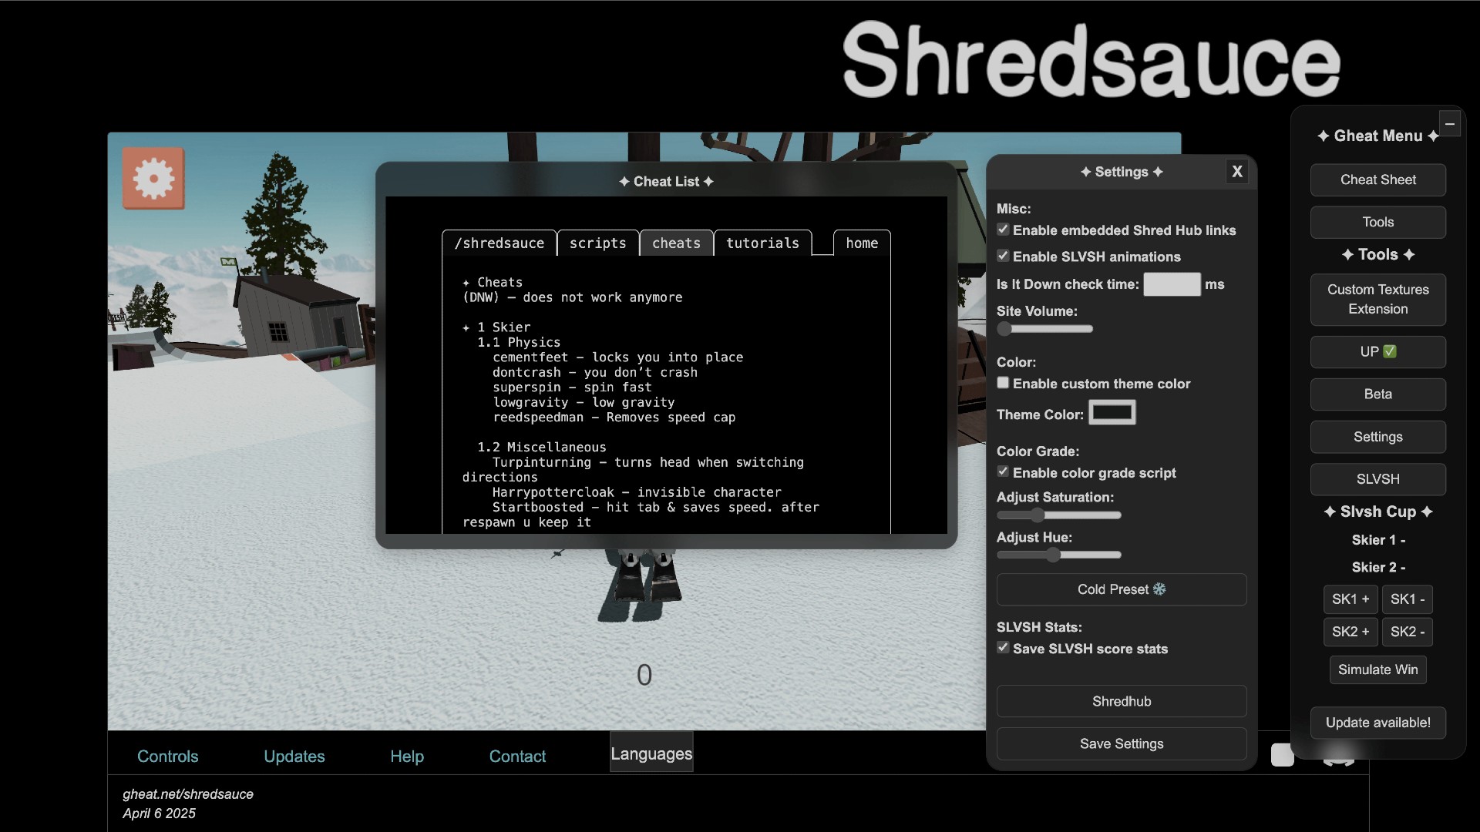
Task: Enable custom theme color checkbox
Action: (x=1003, y=383)
